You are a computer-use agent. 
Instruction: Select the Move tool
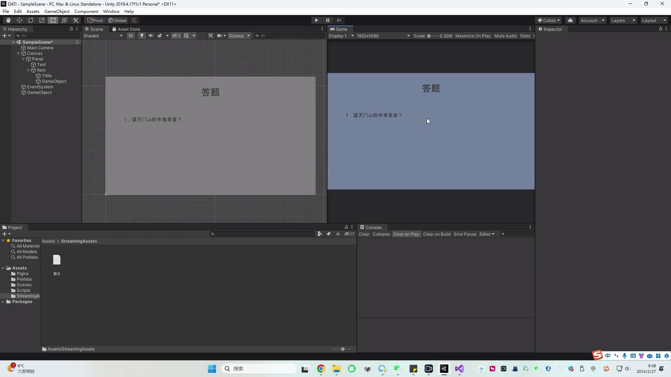[x=19, y=20]
